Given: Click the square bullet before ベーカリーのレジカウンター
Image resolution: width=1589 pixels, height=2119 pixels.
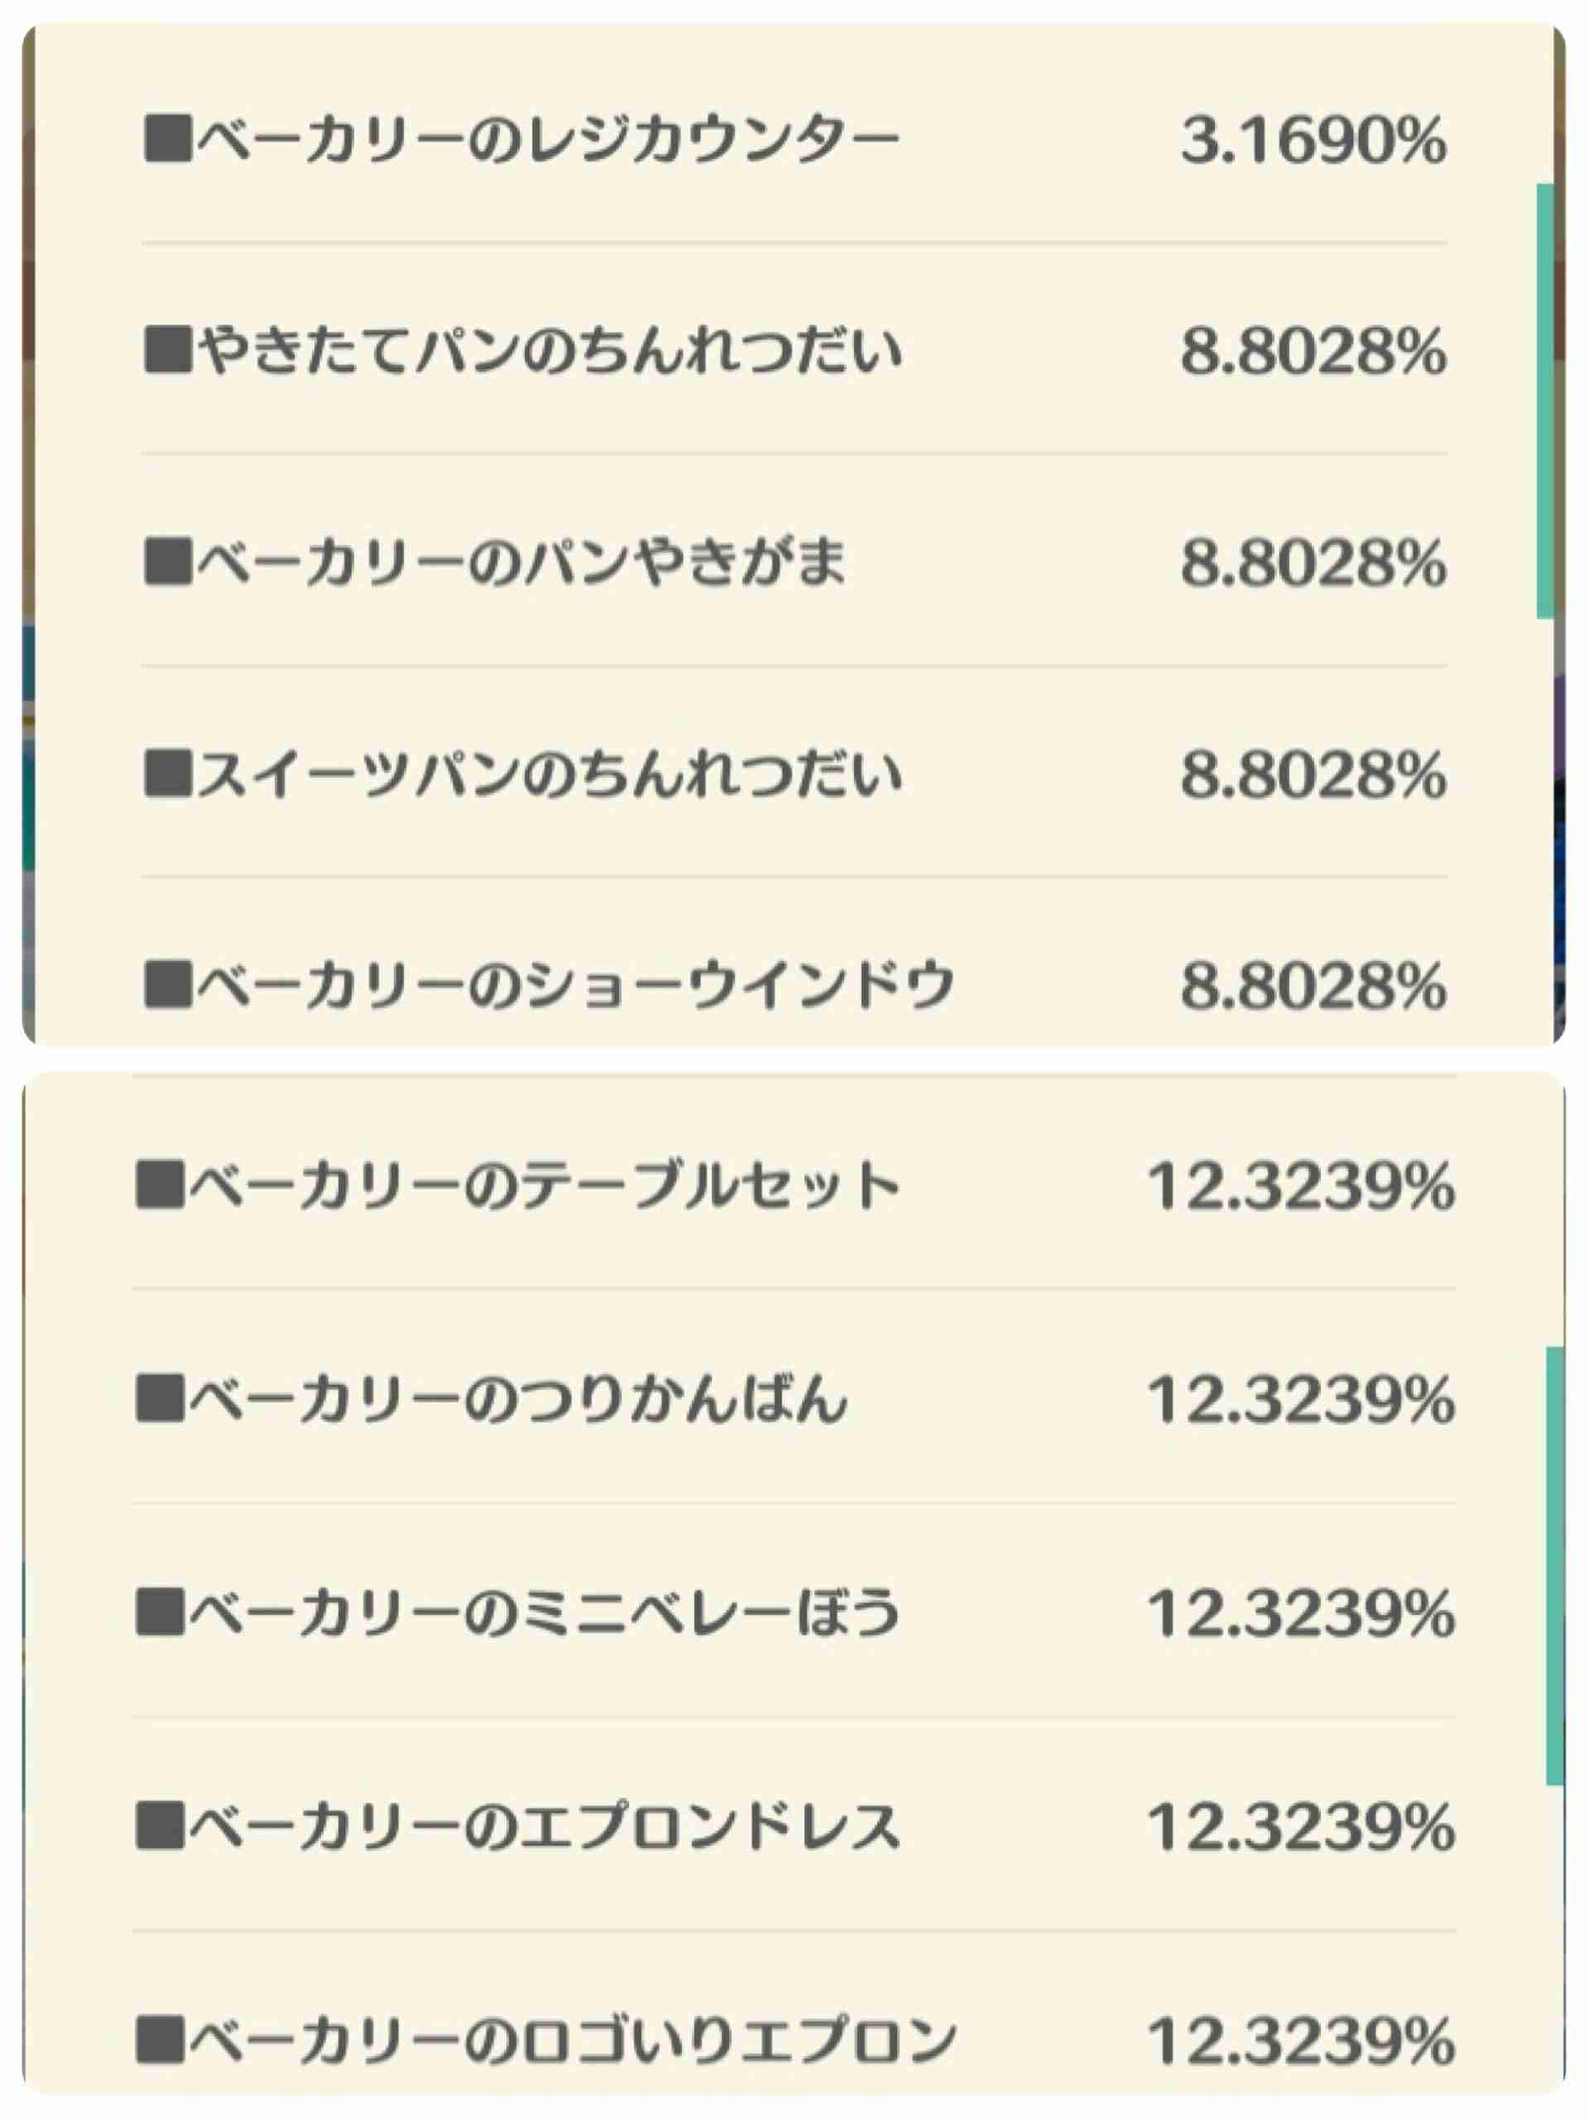Looking at the screenshot, I should (168, 140).
